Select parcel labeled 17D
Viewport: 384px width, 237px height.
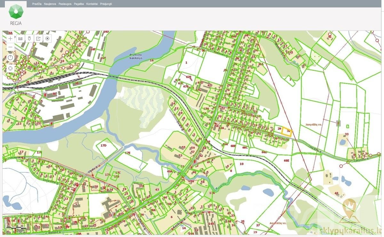[x=103, y=145]
